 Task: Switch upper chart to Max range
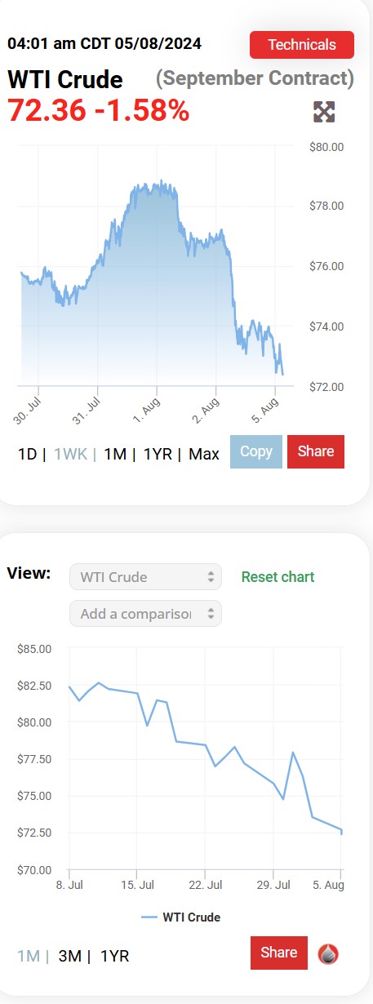coord(204,453)
